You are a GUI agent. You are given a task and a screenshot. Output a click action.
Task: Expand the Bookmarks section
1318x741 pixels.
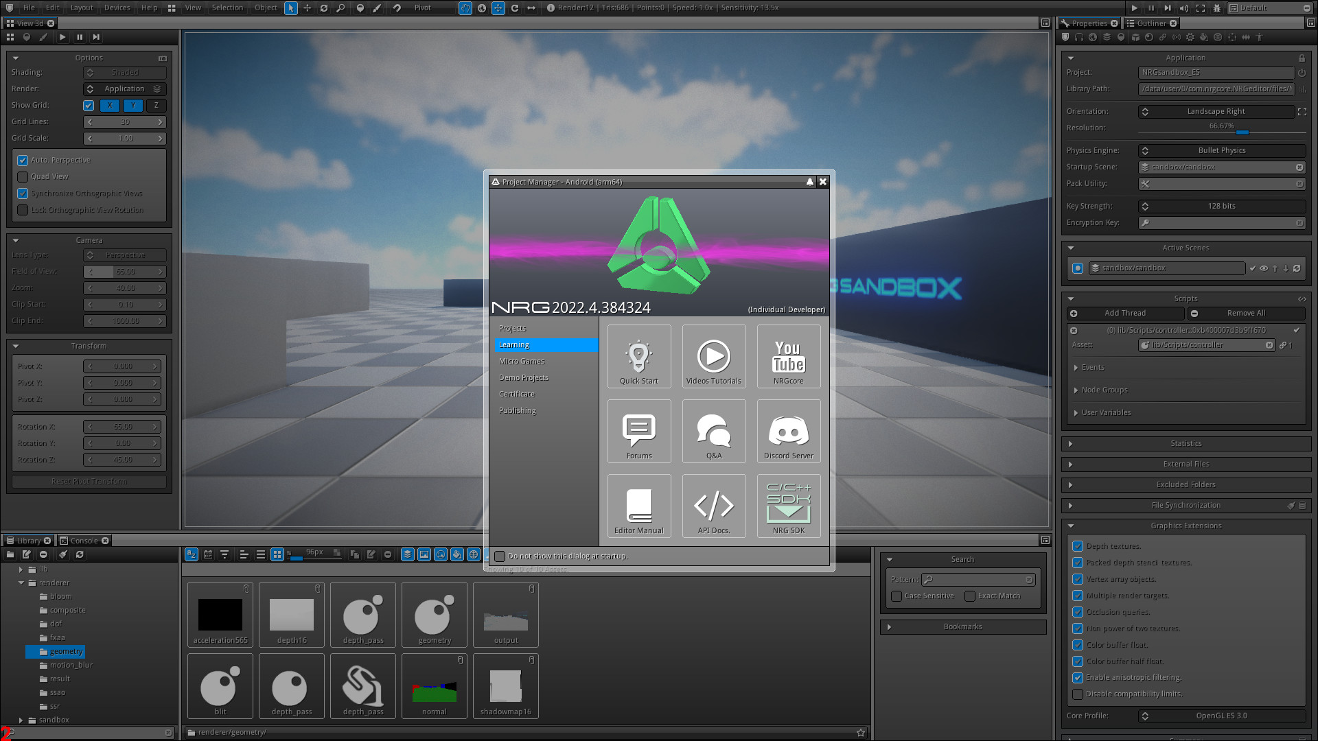(963, 627)
